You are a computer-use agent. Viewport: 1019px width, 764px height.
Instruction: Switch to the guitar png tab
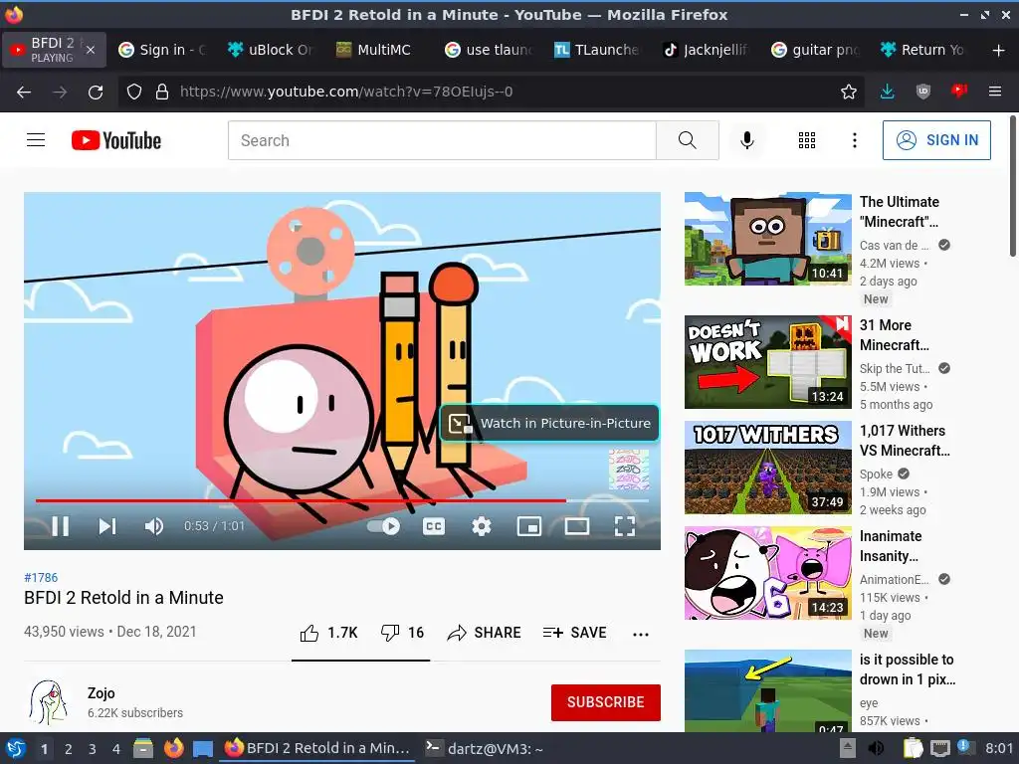[815, 50]
